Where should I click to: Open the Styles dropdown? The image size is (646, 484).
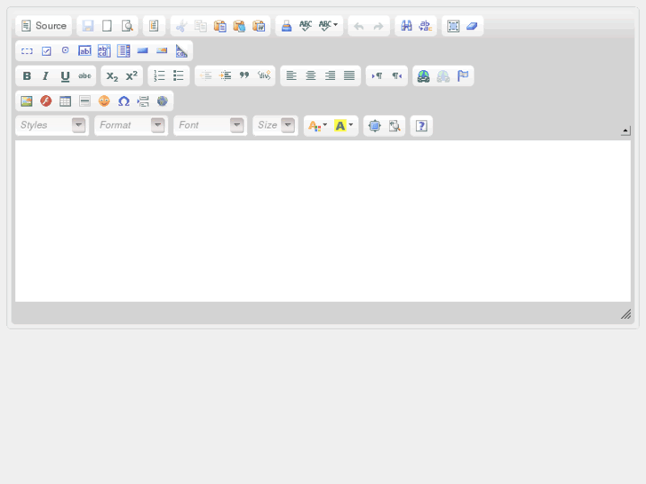[x=52, y=125]
